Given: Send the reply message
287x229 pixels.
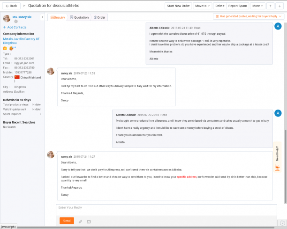Looking at the screenshot, I should click(67, 221).
